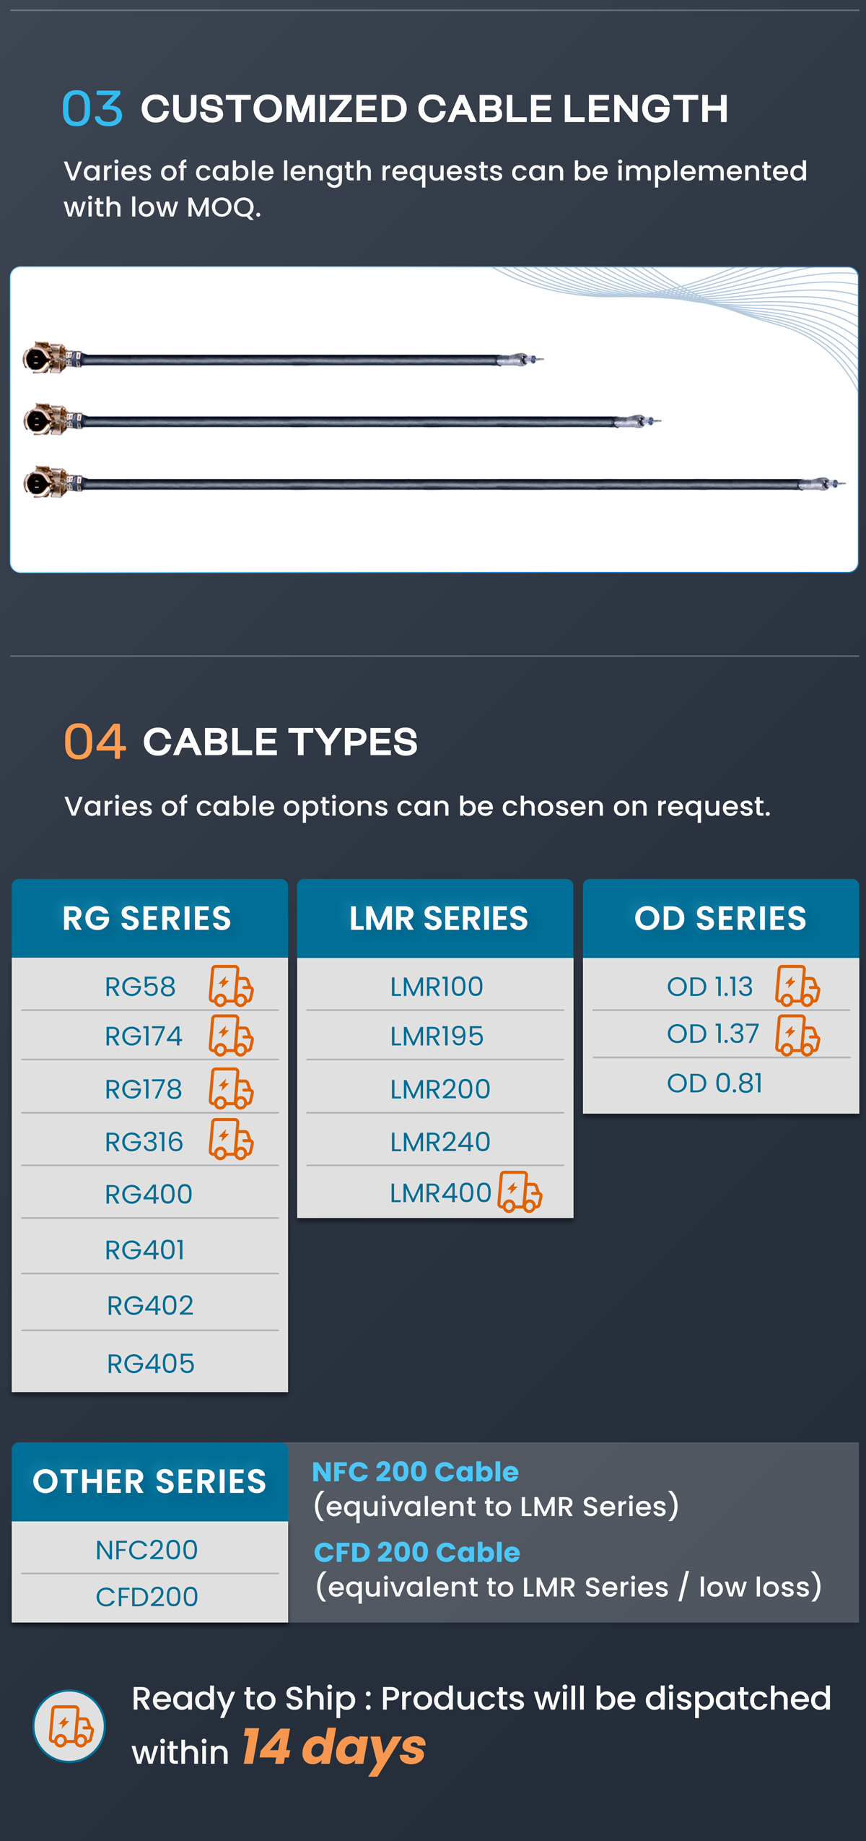Click the ready-to-ship icon next to RG316
The width and height of the screenshot is (866, 1841).
[231, 1140]
